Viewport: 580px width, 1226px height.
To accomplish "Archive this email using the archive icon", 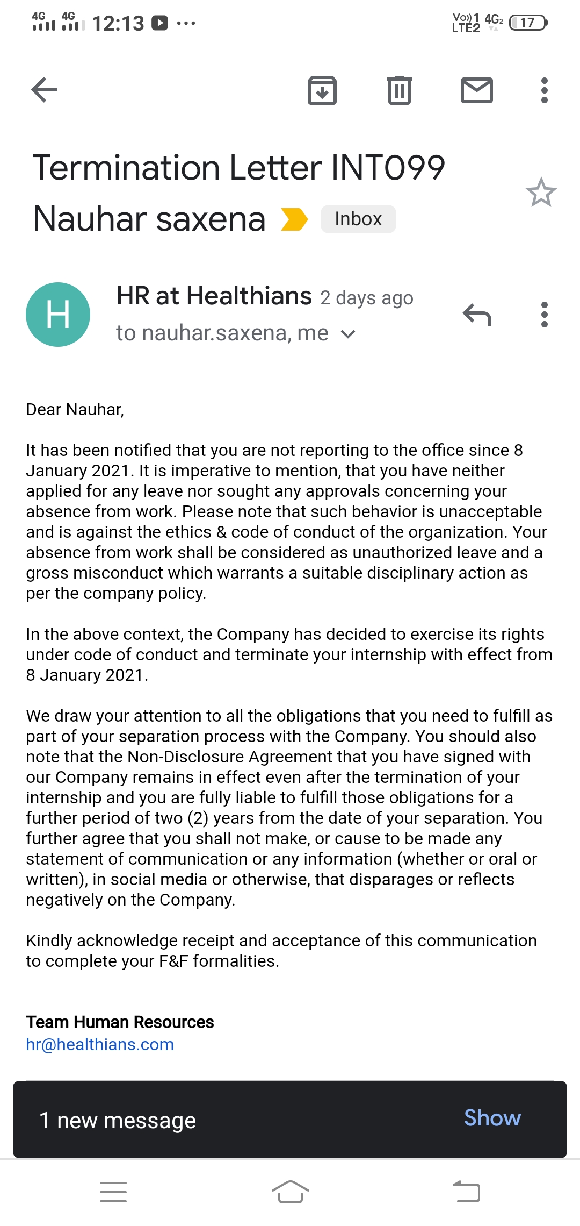I will [322, 90].
